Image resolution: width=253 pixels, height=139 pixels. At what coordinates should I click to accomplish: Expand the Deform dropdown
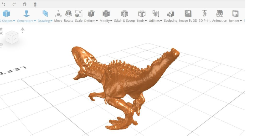click(91, 16)
